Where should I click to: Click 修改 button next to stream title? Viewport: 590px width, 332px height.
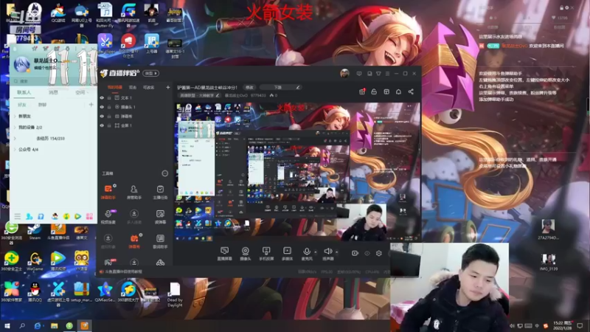(249, 87)
